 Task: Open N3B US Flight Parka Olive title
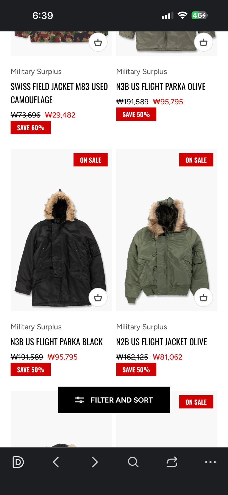click(161, 87)
